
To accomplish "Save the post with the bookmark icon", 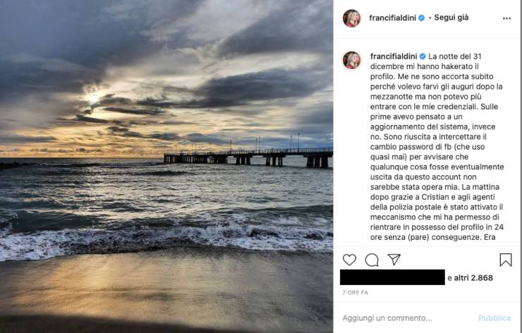I will coord(505,260).
